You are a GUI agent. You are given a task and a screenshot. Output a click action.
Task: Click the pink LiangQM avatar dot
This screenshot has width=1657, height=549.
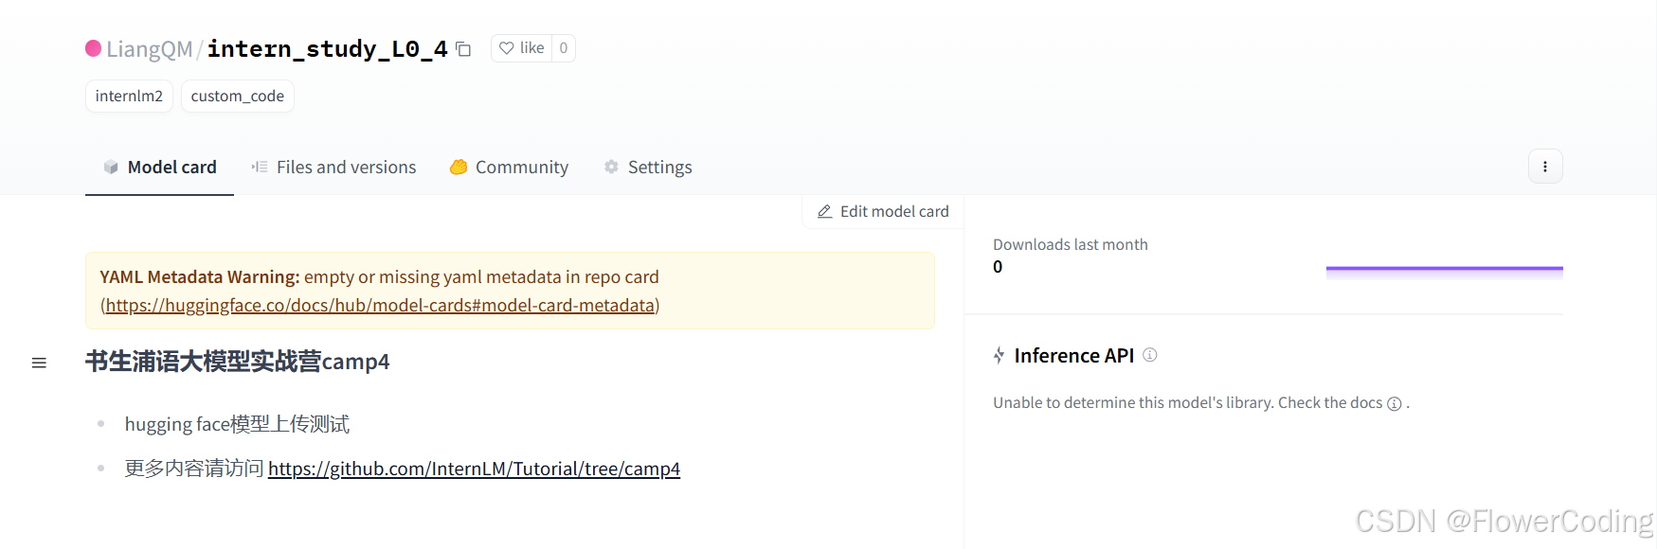(93, 48)
